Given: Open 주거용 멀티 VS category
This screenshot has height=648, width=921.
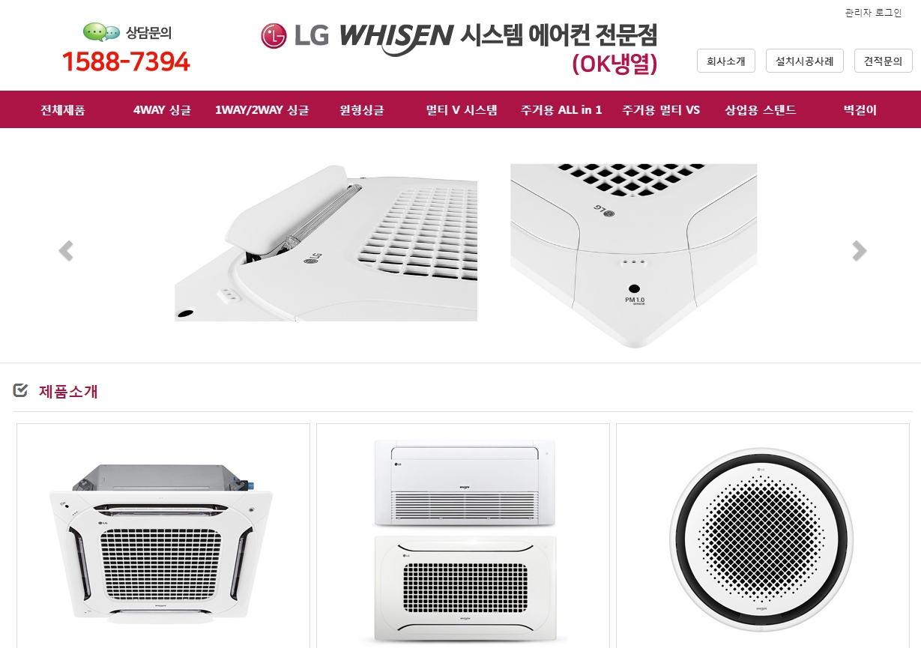Looking at the screenshot, I should (x=661, y=110).
